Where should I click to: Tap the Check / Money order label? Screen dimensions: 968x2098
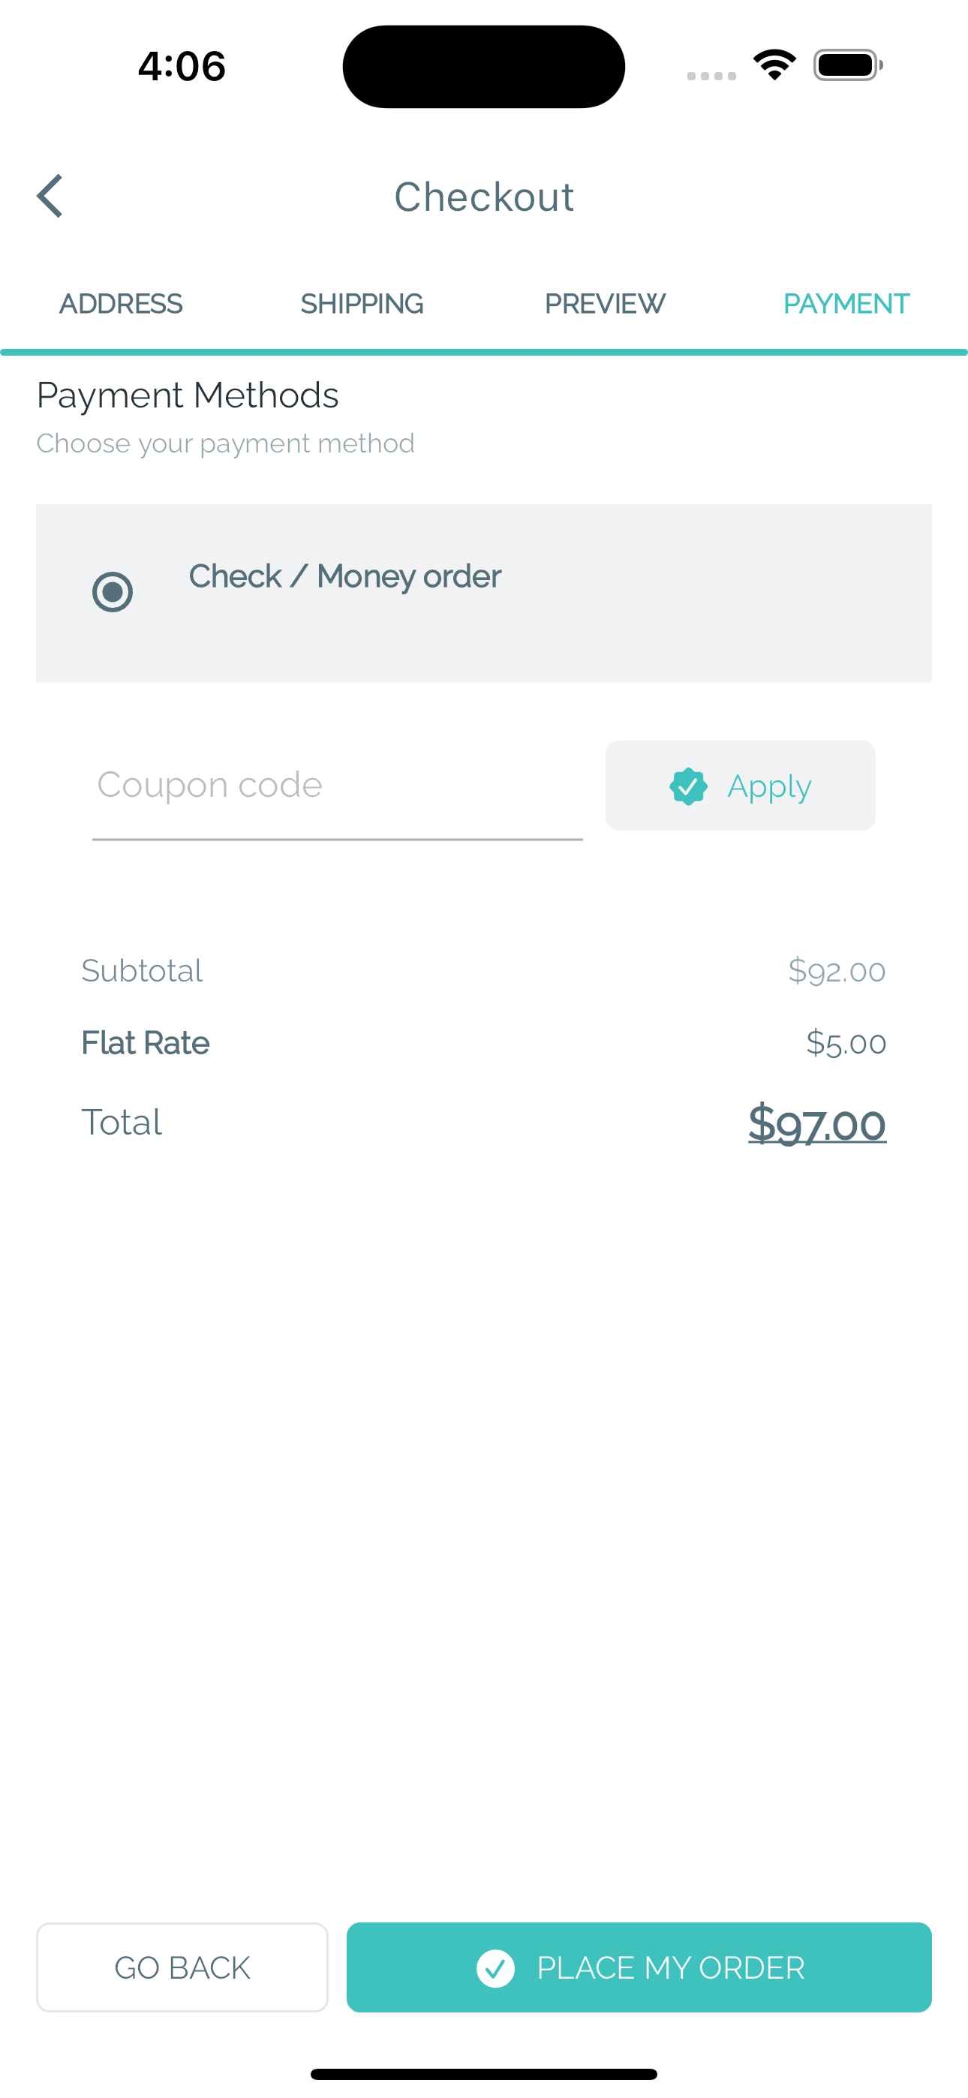click(344, 576)
